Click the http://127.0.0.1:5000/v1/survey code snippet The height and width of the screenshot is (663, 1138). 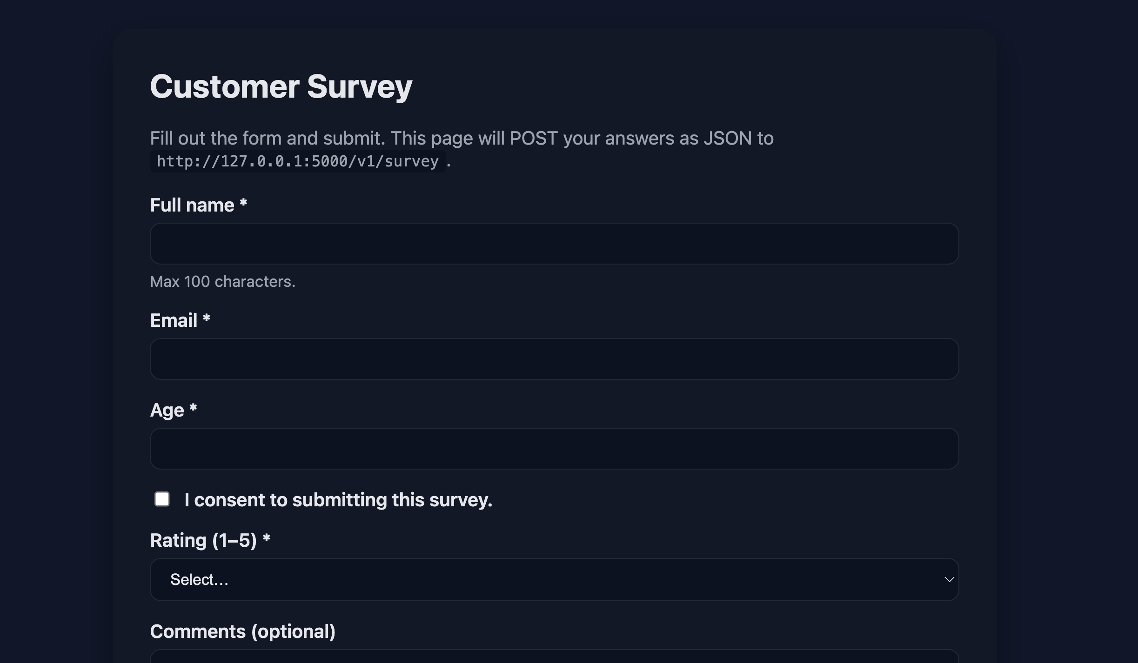pyautogui.click(x=298, y=161)
